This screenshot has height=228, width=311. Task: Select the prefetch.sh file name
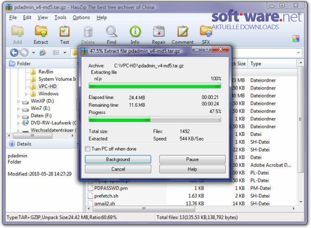(106, 196)
